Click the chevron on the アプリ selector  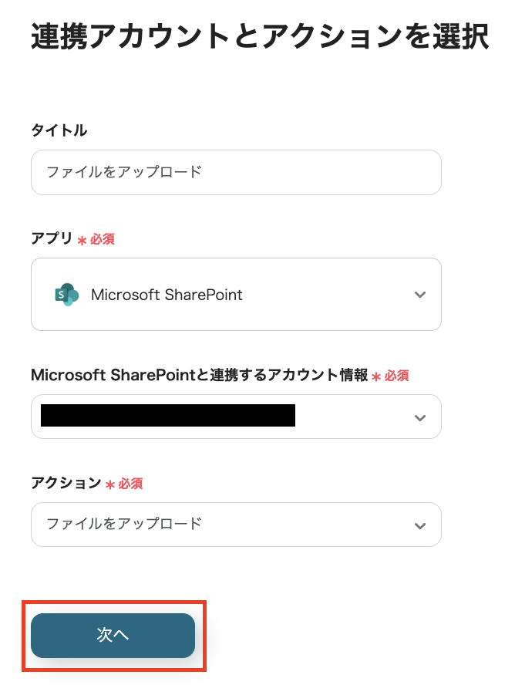tap(420, 294)
